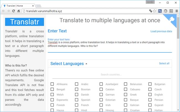Check the Esperanto checkbox
Viewport: 180px width, 112px height.
coord(52,100)
